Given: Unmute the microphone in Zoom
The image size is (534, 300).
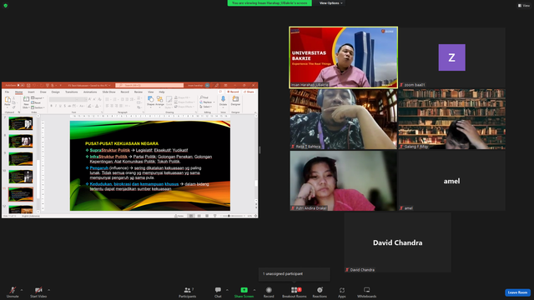Looking at the screenshot, I should [x=13, y=292].
